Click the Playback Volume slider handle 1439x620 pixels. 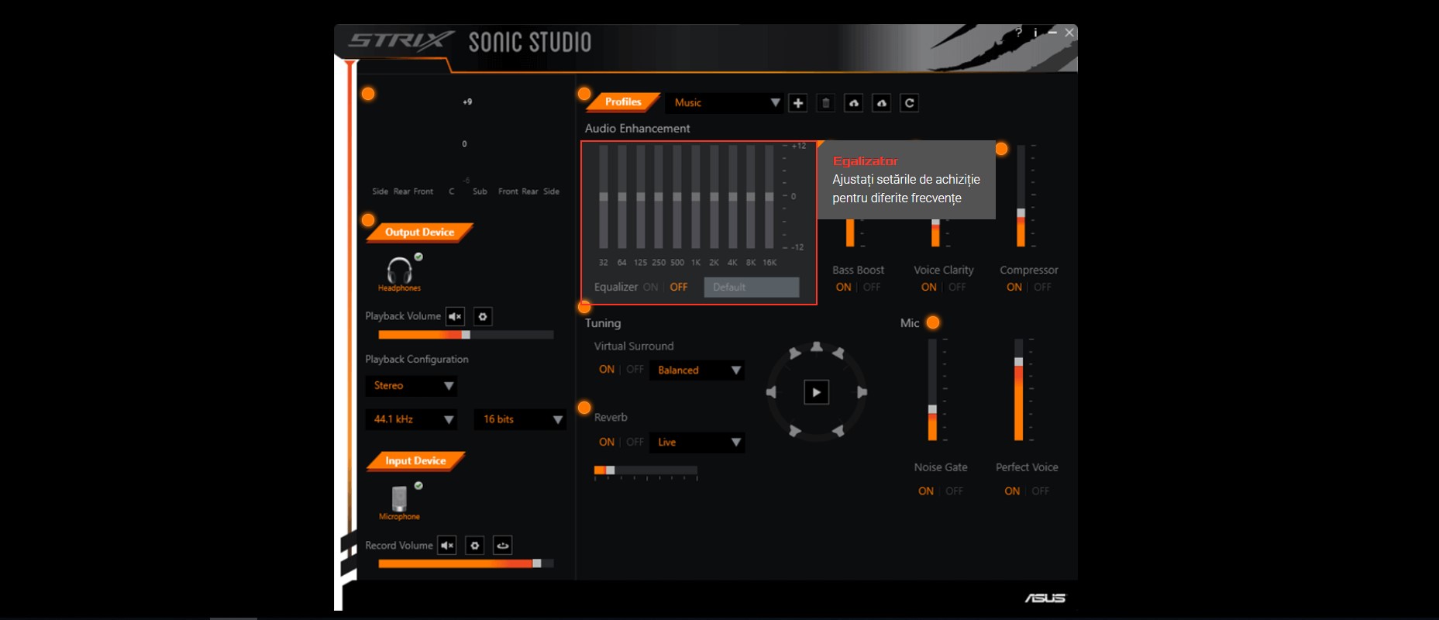(x=466, y=335)
